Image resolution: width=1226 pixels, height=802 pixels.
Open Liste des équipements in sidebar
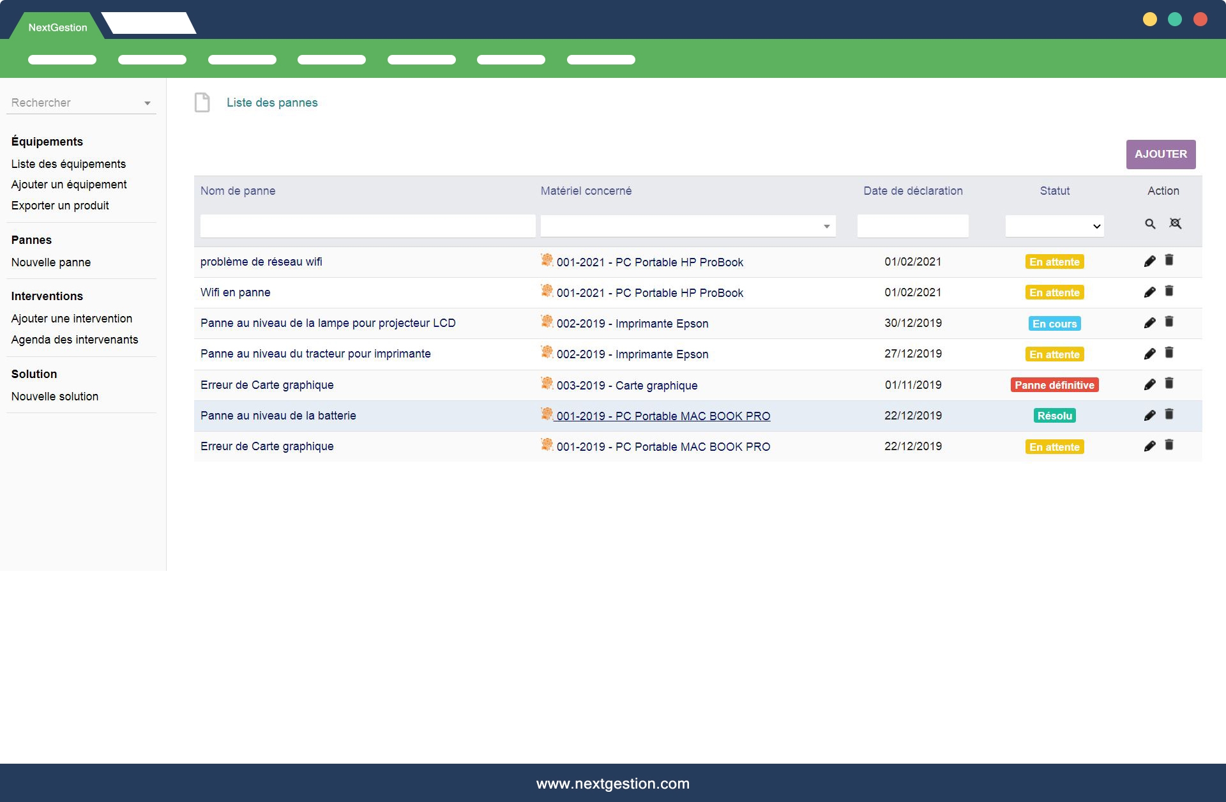coord(68,164)
